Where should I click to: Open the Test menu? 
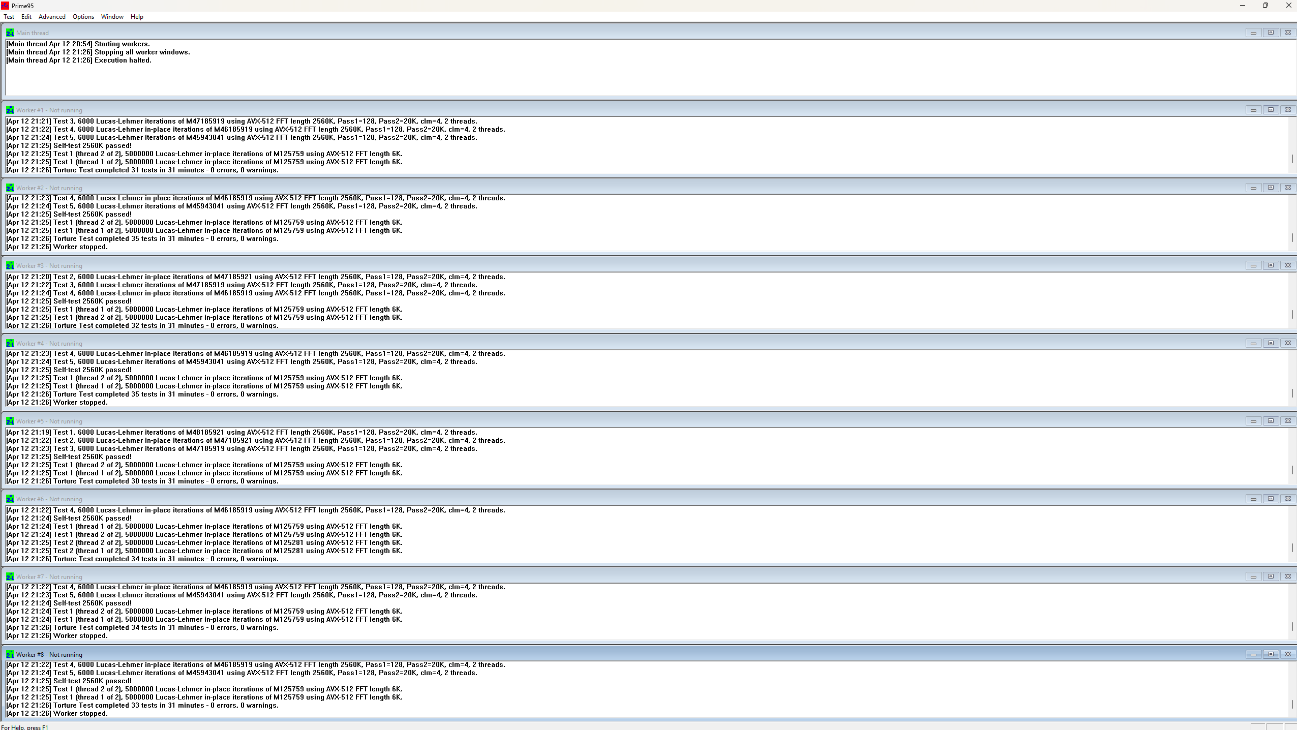(x=9, y=17)
